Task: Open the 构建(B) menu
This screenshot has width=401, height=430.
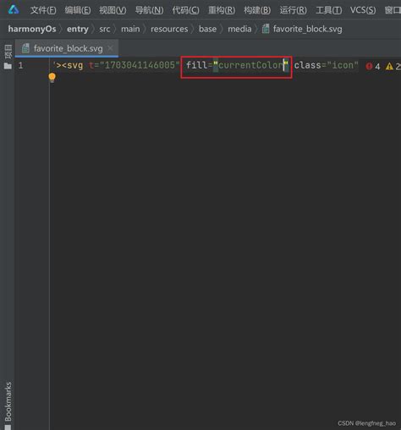Action: click(257, 10)
